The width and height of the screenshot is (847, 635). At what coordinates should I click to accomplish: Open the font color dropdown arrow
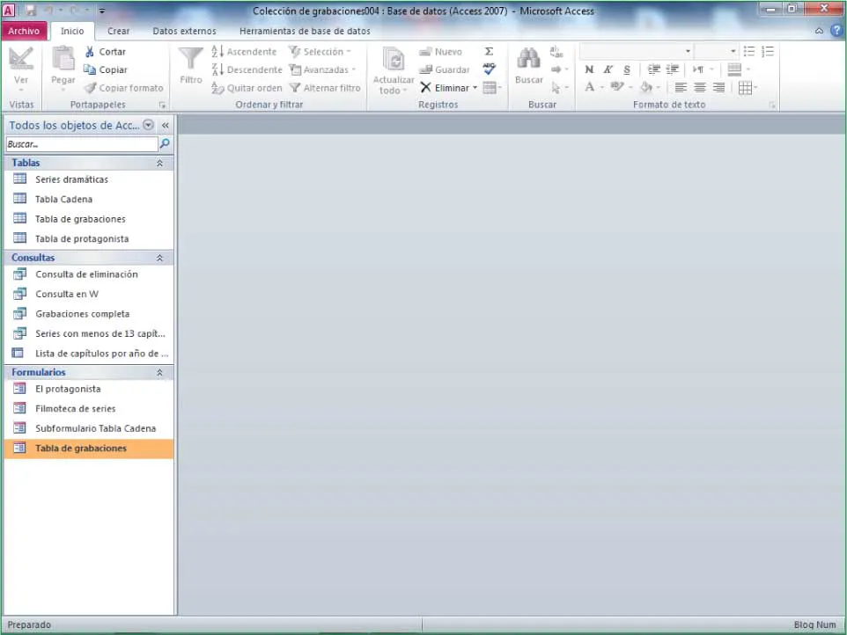pyautogui.click(x=602, y=88)
